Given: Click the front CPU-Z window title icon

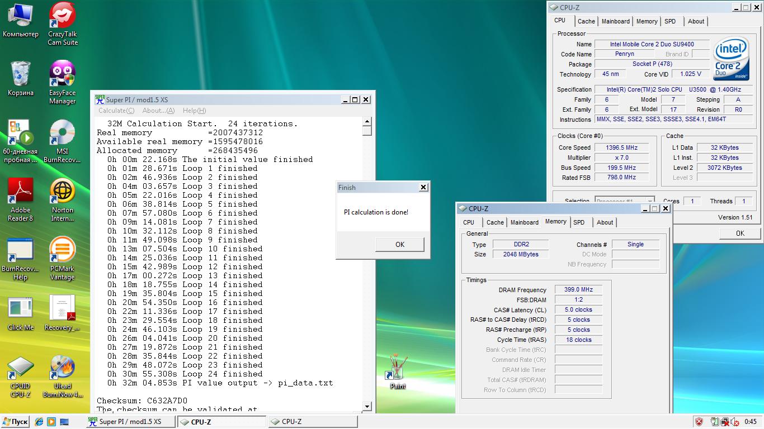Looking at the screenshot, I should [463, 208].
